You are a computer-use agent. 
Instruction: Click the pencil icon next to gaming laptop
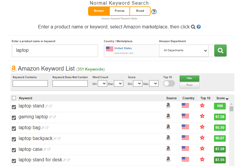(50, 117)
